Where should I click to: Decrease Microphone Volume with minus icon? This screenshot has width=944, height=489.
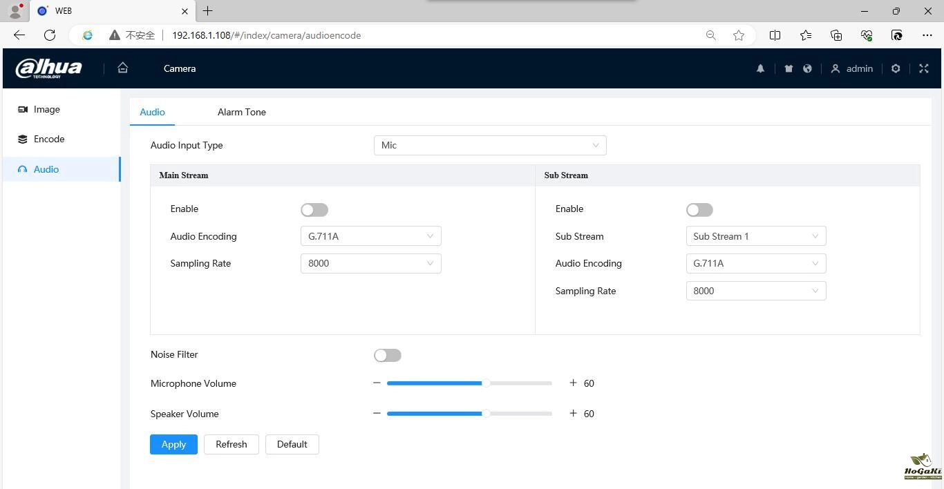pyautogui.click(x=377, y=383)
